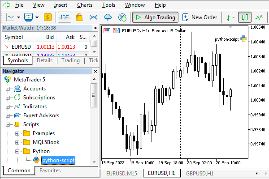Select the Scripts scroll icon
The height and width of the screenshot is (179, 269).
17,124
